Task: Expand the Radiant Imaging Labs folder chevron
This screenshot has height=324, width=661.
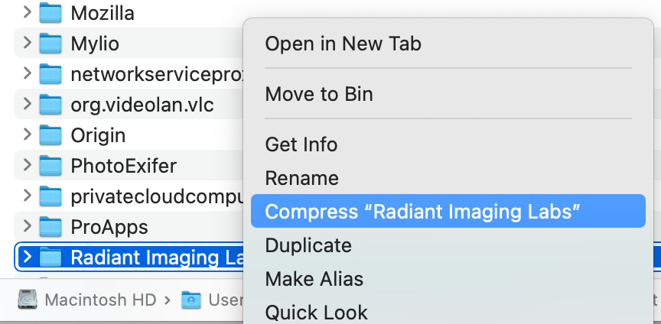Action: tap(28, 257)
